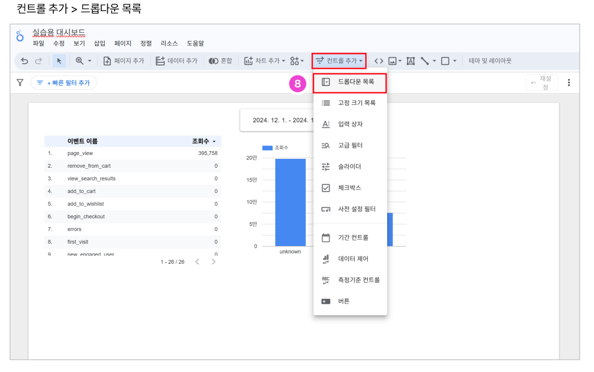
Task: Select 기간 컨트롤 option
Action: (350, 238)
